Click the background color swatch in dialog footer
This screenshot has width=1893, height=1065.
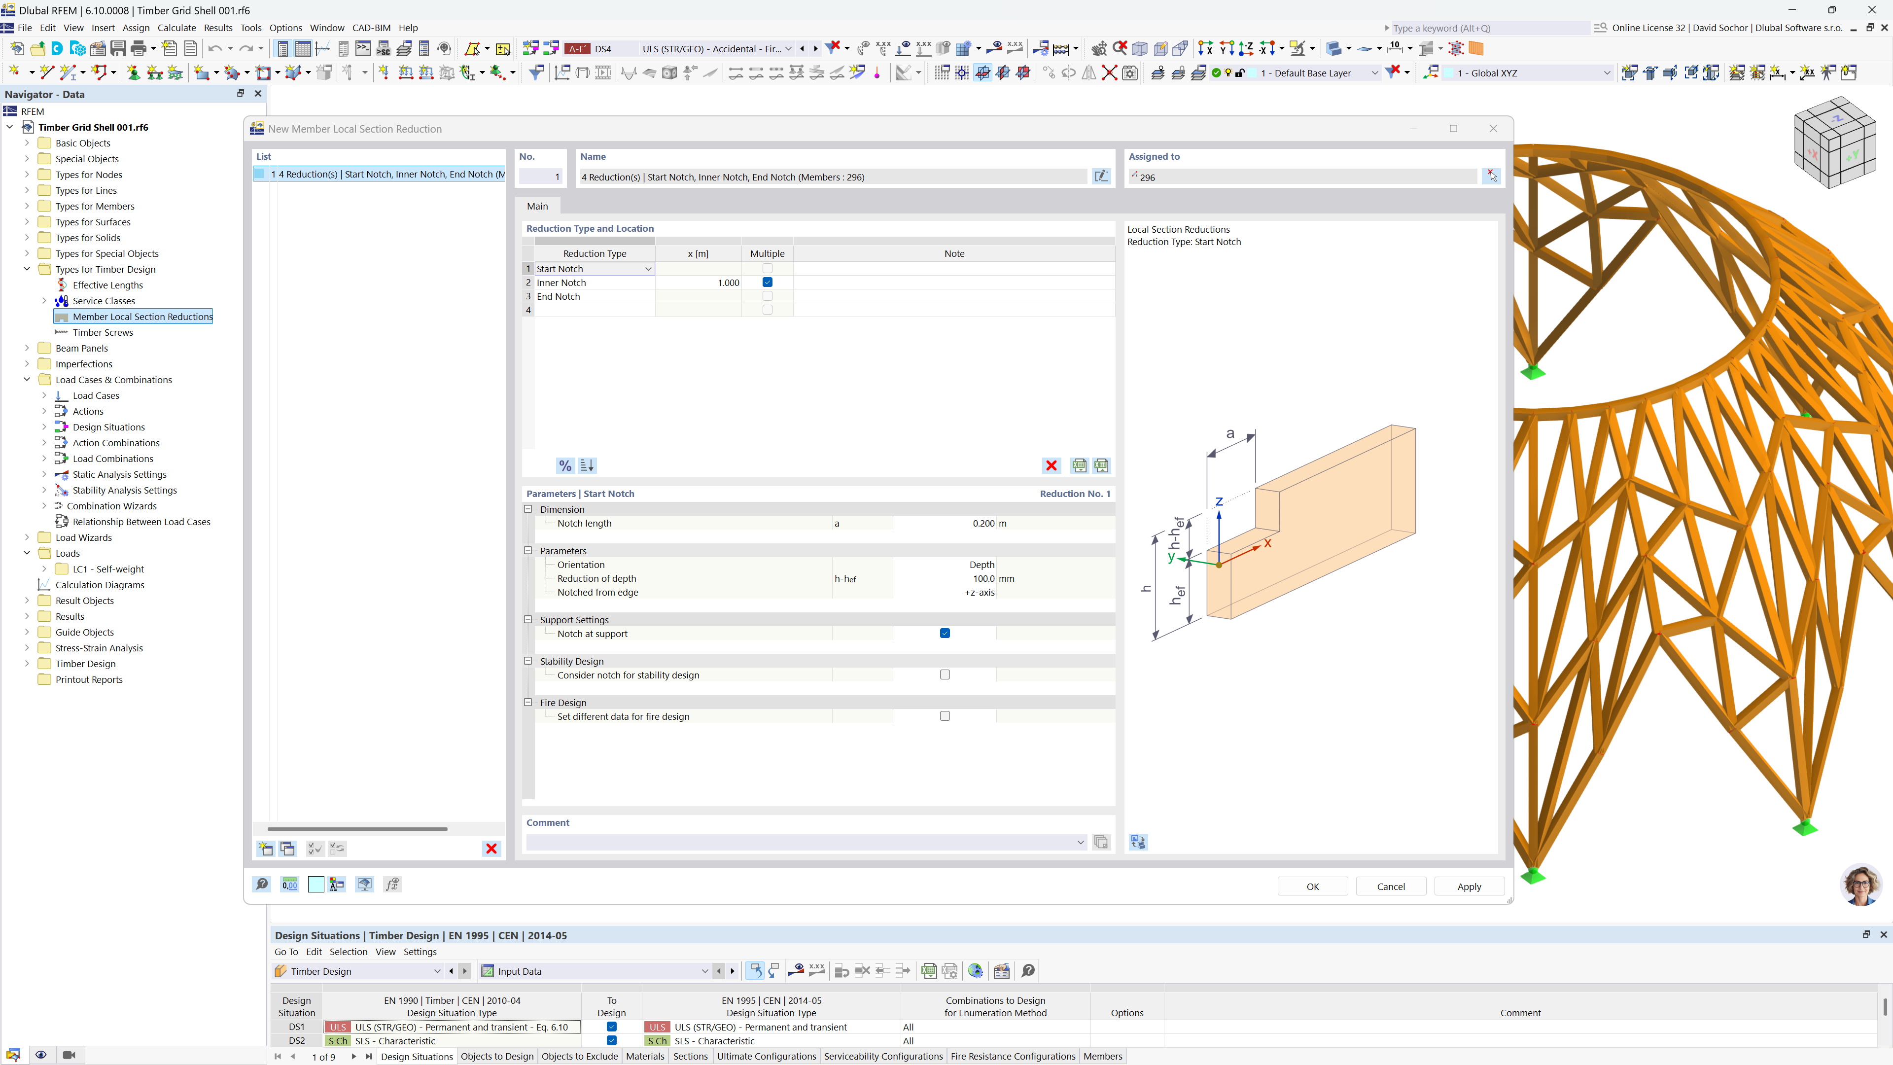(316, 884)
